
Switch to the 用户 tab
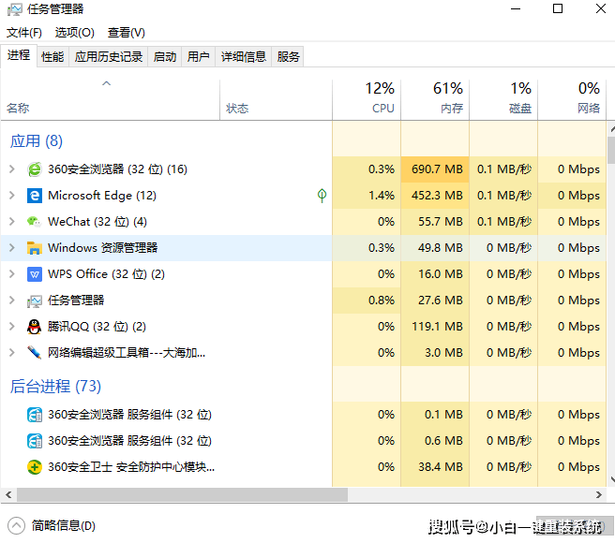click(x=198, y=57)
